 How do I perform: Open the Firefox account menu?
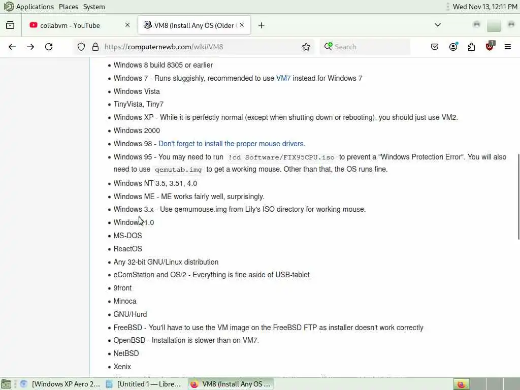(x=453, y=47)
